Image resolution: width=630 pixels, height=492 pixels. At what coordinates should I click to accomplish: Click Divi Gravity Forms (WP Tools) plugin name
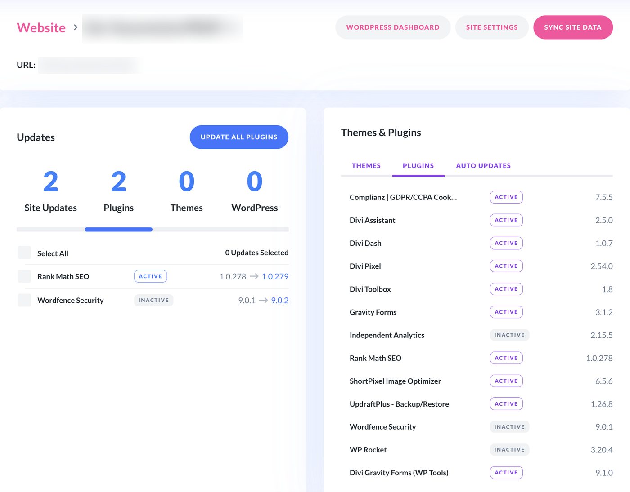(x=399, y=473)
